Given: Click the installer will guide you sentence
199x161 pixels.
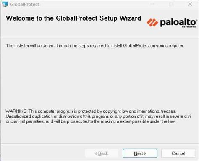Looking at the screenshot, I should tap(95, 46).
